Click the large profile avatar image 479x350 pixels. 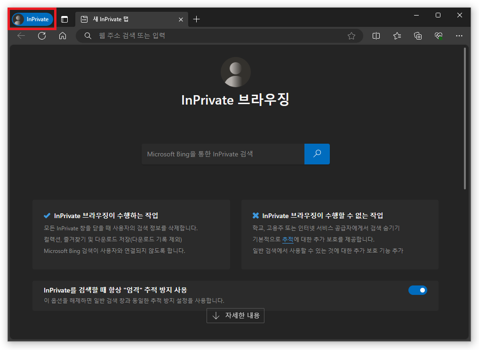[x=236, y=72]
